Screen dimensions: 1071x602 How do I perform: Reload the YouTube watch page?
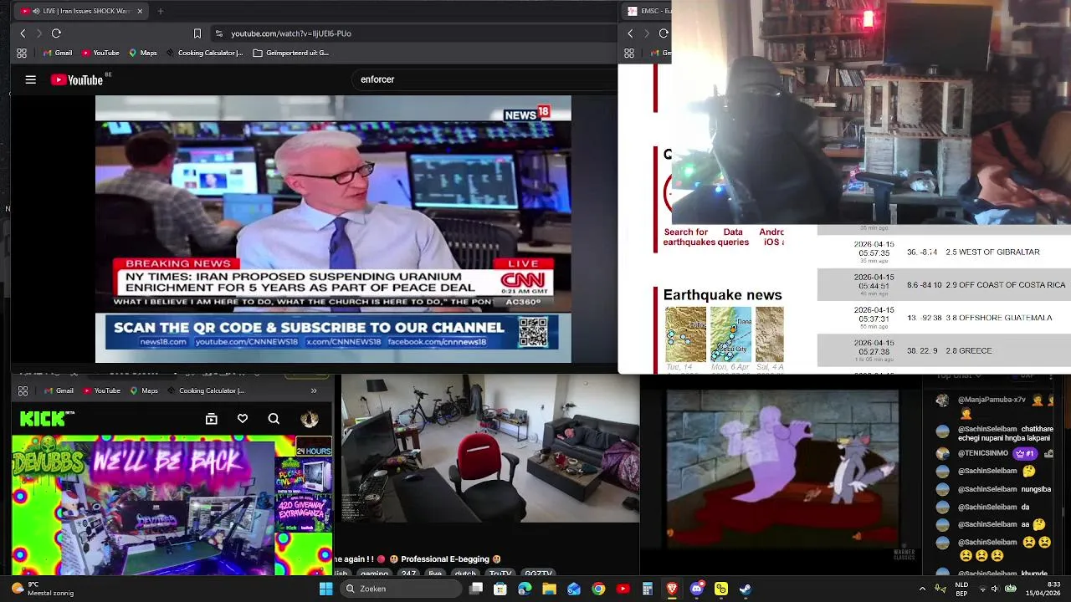pos(56,33)
